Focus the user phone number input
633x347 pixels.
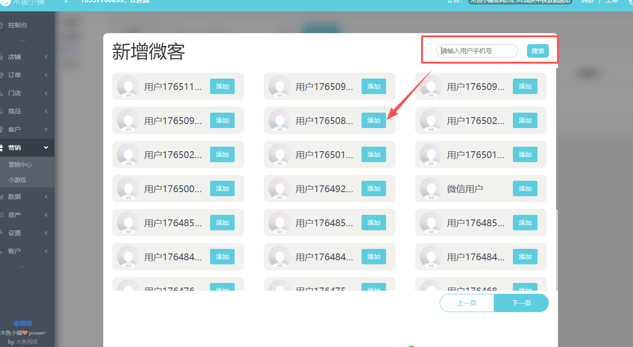click(x=477, y=51)
